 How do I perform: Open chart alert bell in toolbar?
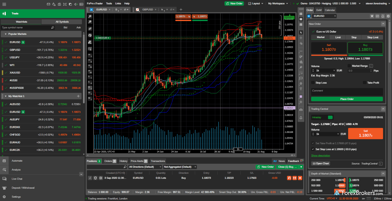pyautogui.click(x=301, y=118)
